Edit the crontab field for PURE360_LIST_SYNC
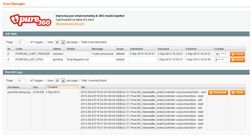The height and width of the screenshot is (137, 252). pos(221,60)
